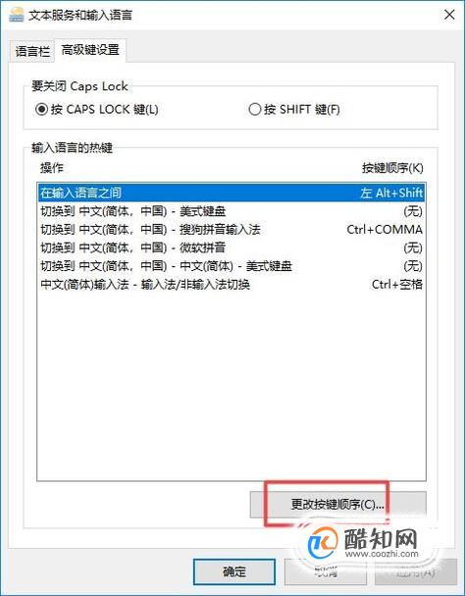Close the text services dialog
Viewport: 465px width, 596px height.
(x=449, y=15)
